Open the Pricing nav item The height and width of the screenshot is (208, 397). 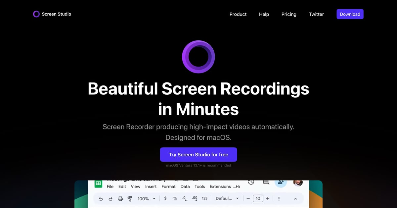[289, 14]
